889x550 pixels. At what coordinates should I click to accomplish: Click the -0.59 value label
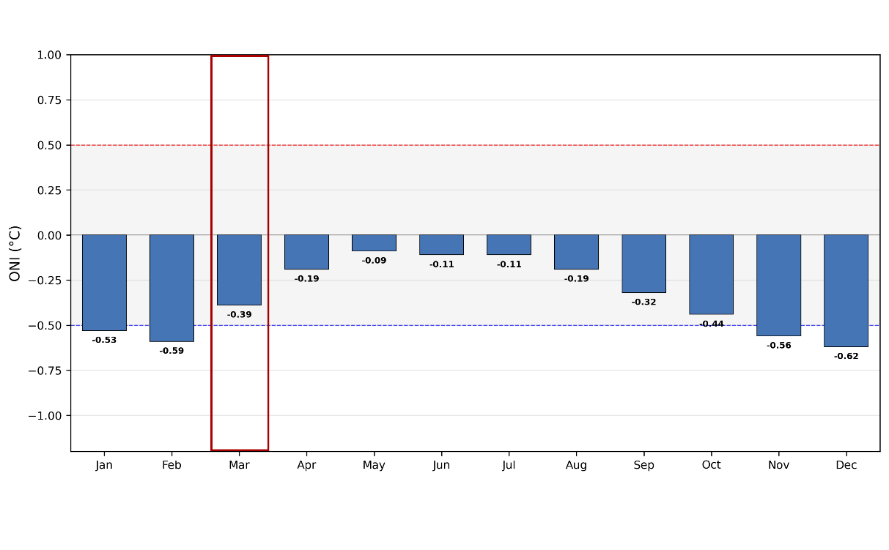171,351
